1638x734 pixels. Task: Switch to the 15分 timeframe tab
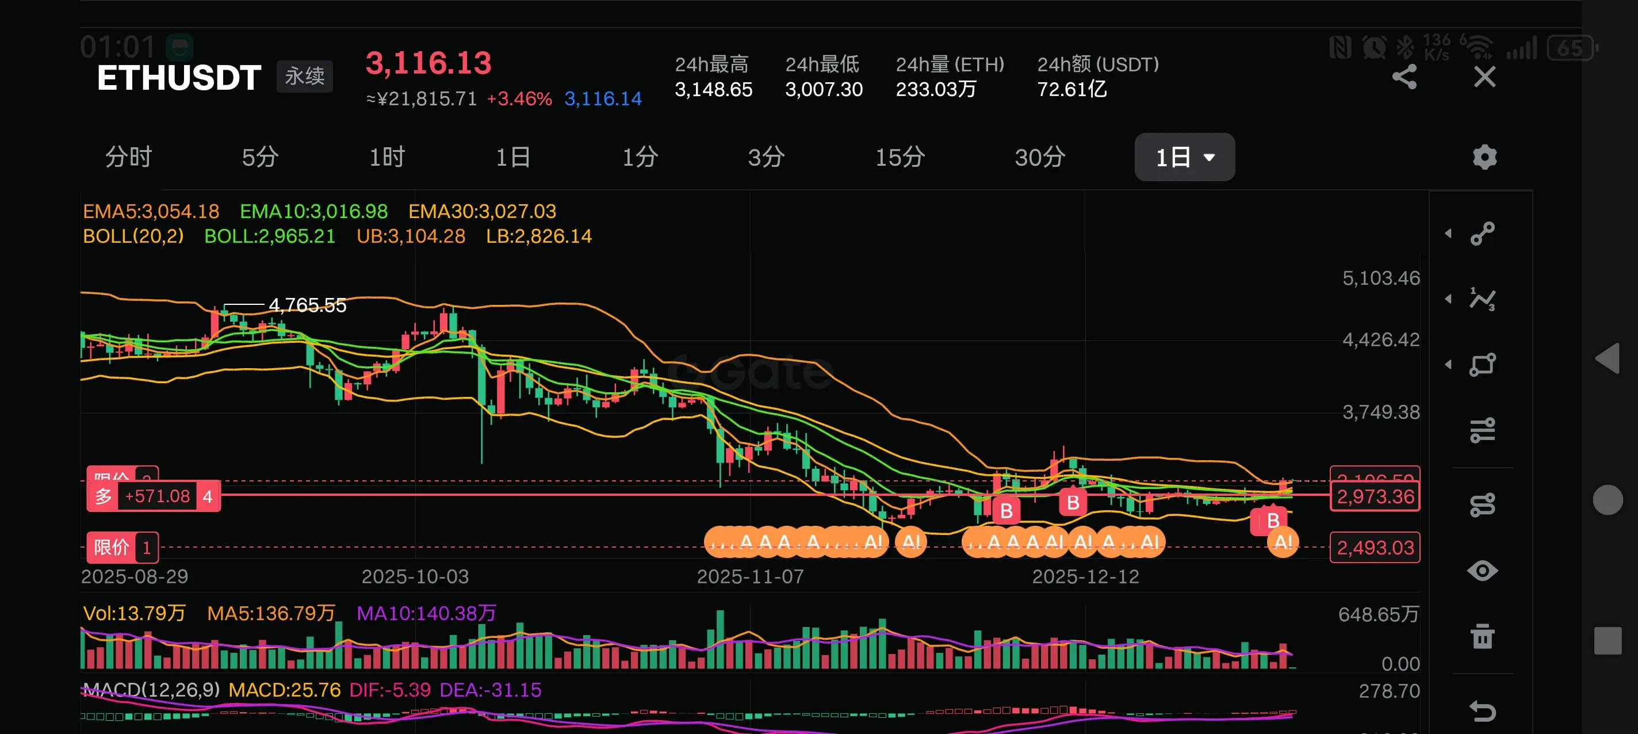pyautogui.click(x=900, y=157)
